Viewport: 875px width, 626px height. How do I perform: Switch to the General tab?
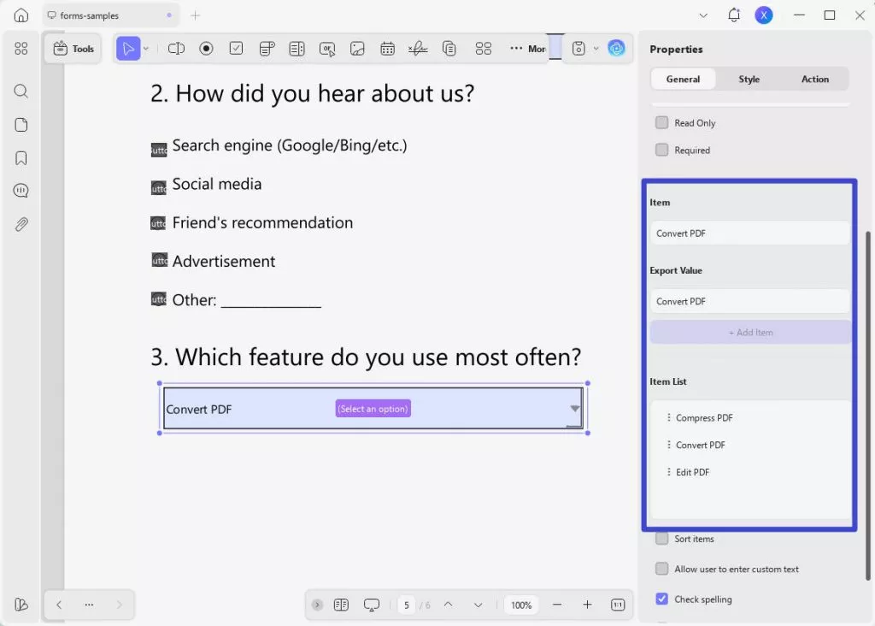click(x=683, y=79)
